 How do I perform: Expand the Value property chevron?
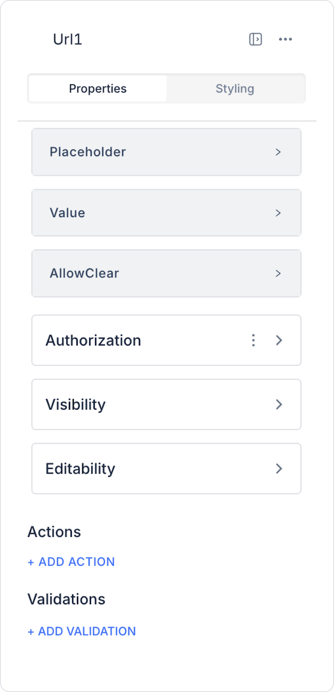point(278,213)
